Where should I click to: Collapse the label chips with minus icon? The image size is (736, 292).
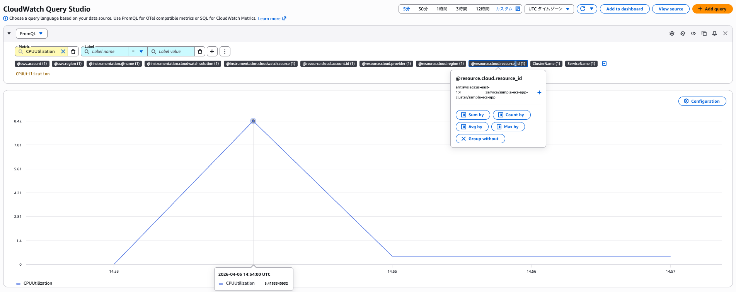pyautogui.click(x=604, y=64)
